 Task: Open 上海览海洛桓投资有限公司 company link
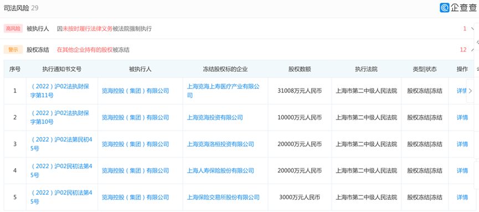220,144
